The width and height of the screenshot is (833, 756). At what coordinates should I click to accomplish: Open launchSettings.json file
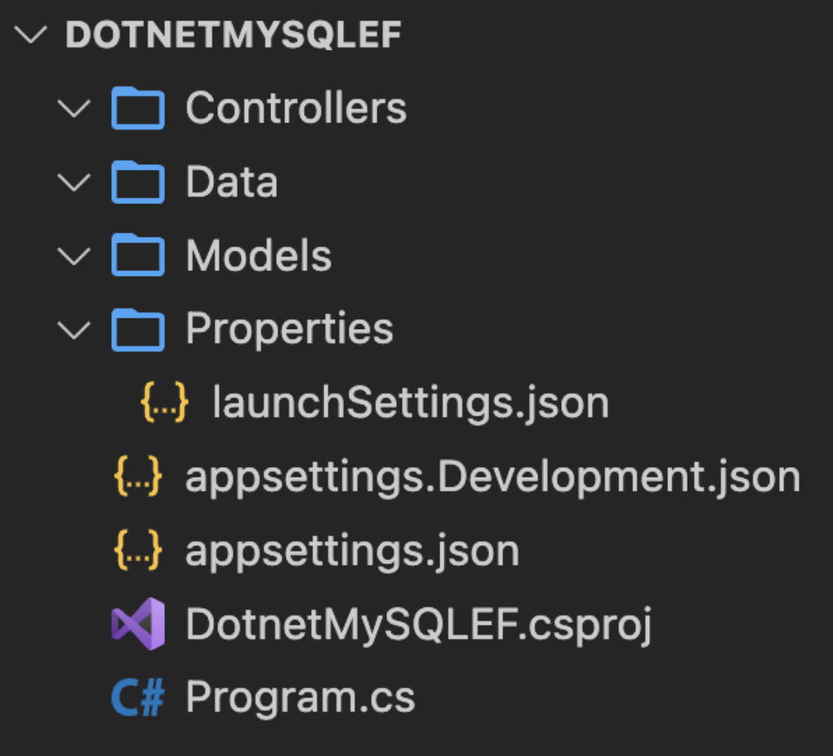pyautogui.click(x=411, y=403)
